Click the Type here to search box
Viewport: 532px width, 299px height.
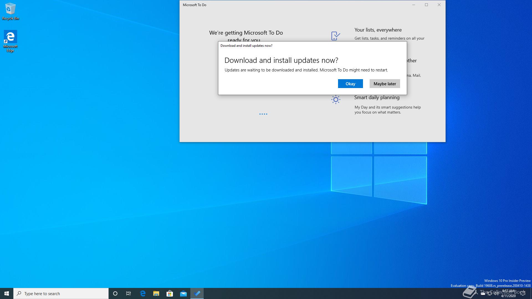point(61,293)
